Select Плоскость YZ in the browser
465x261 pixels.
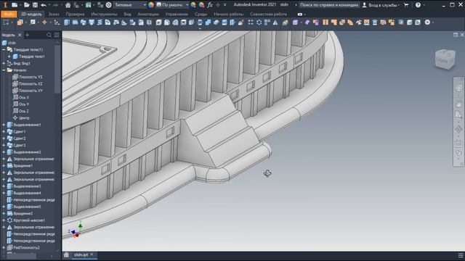[x=31, y=77]
